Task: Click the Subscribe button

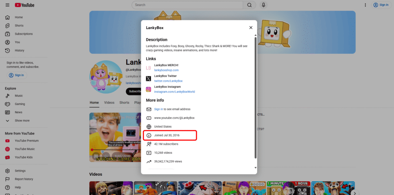Action: tap(134, 92)
